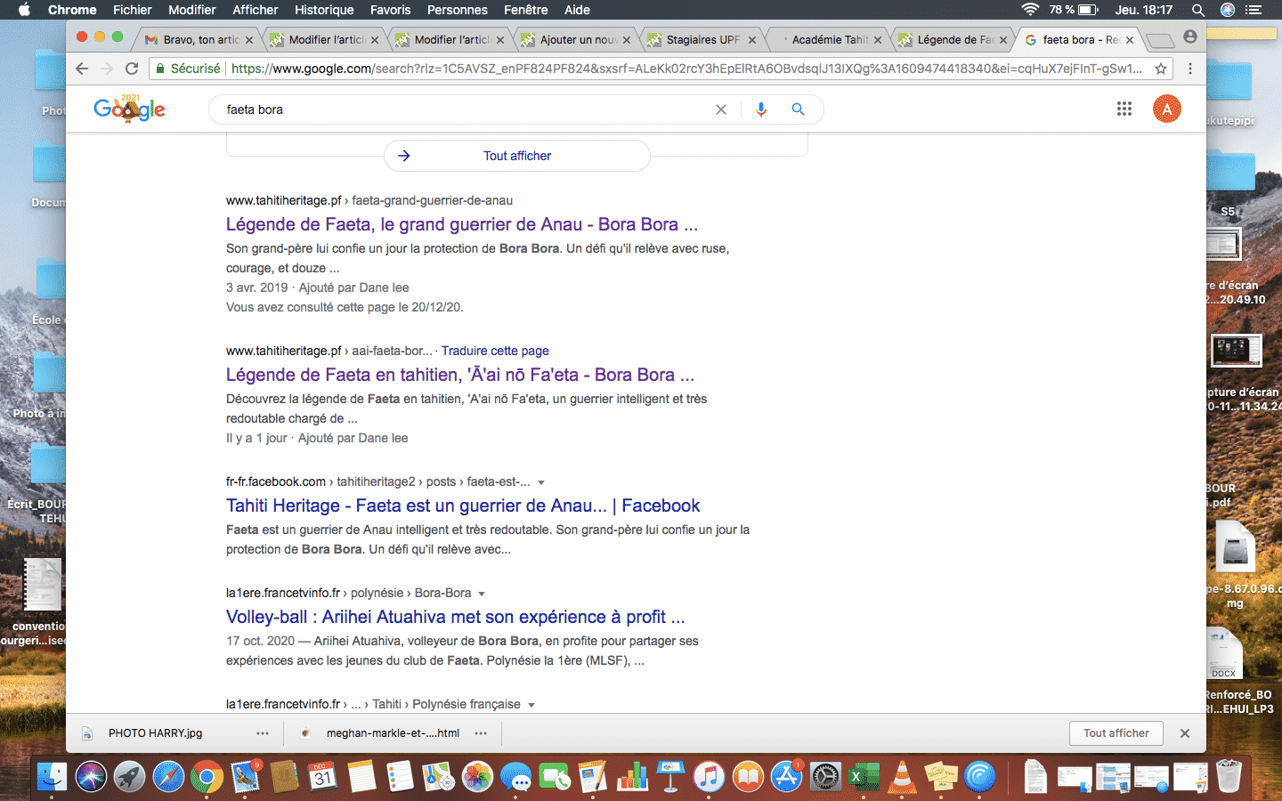Bookmark this page with the star icon
The image size is (1282, 801).
tap(1161, 69)
